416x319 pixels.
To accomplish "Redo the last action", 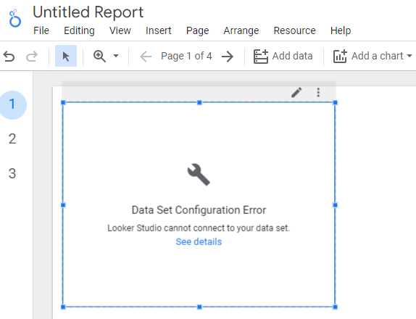I will point(32,57).
